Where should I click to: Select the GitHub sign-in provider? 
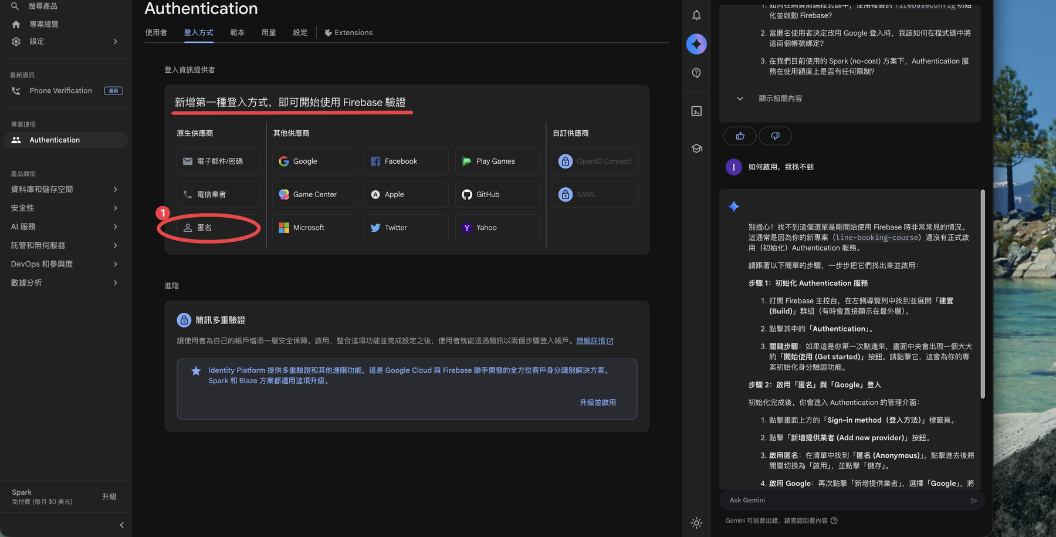pos(497,194)
